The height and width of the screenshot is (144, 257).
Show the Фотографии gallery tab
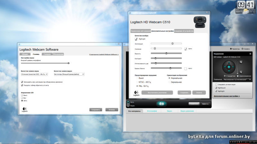click(x=152, y=111)
